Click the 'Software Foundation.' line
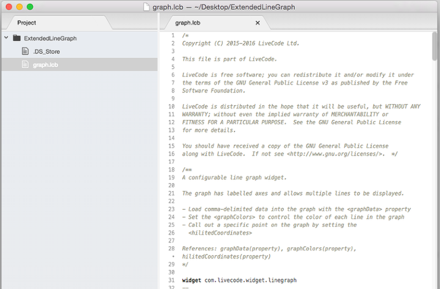The height and width of the screenshot is (289, 440). [x=213, y=91]
